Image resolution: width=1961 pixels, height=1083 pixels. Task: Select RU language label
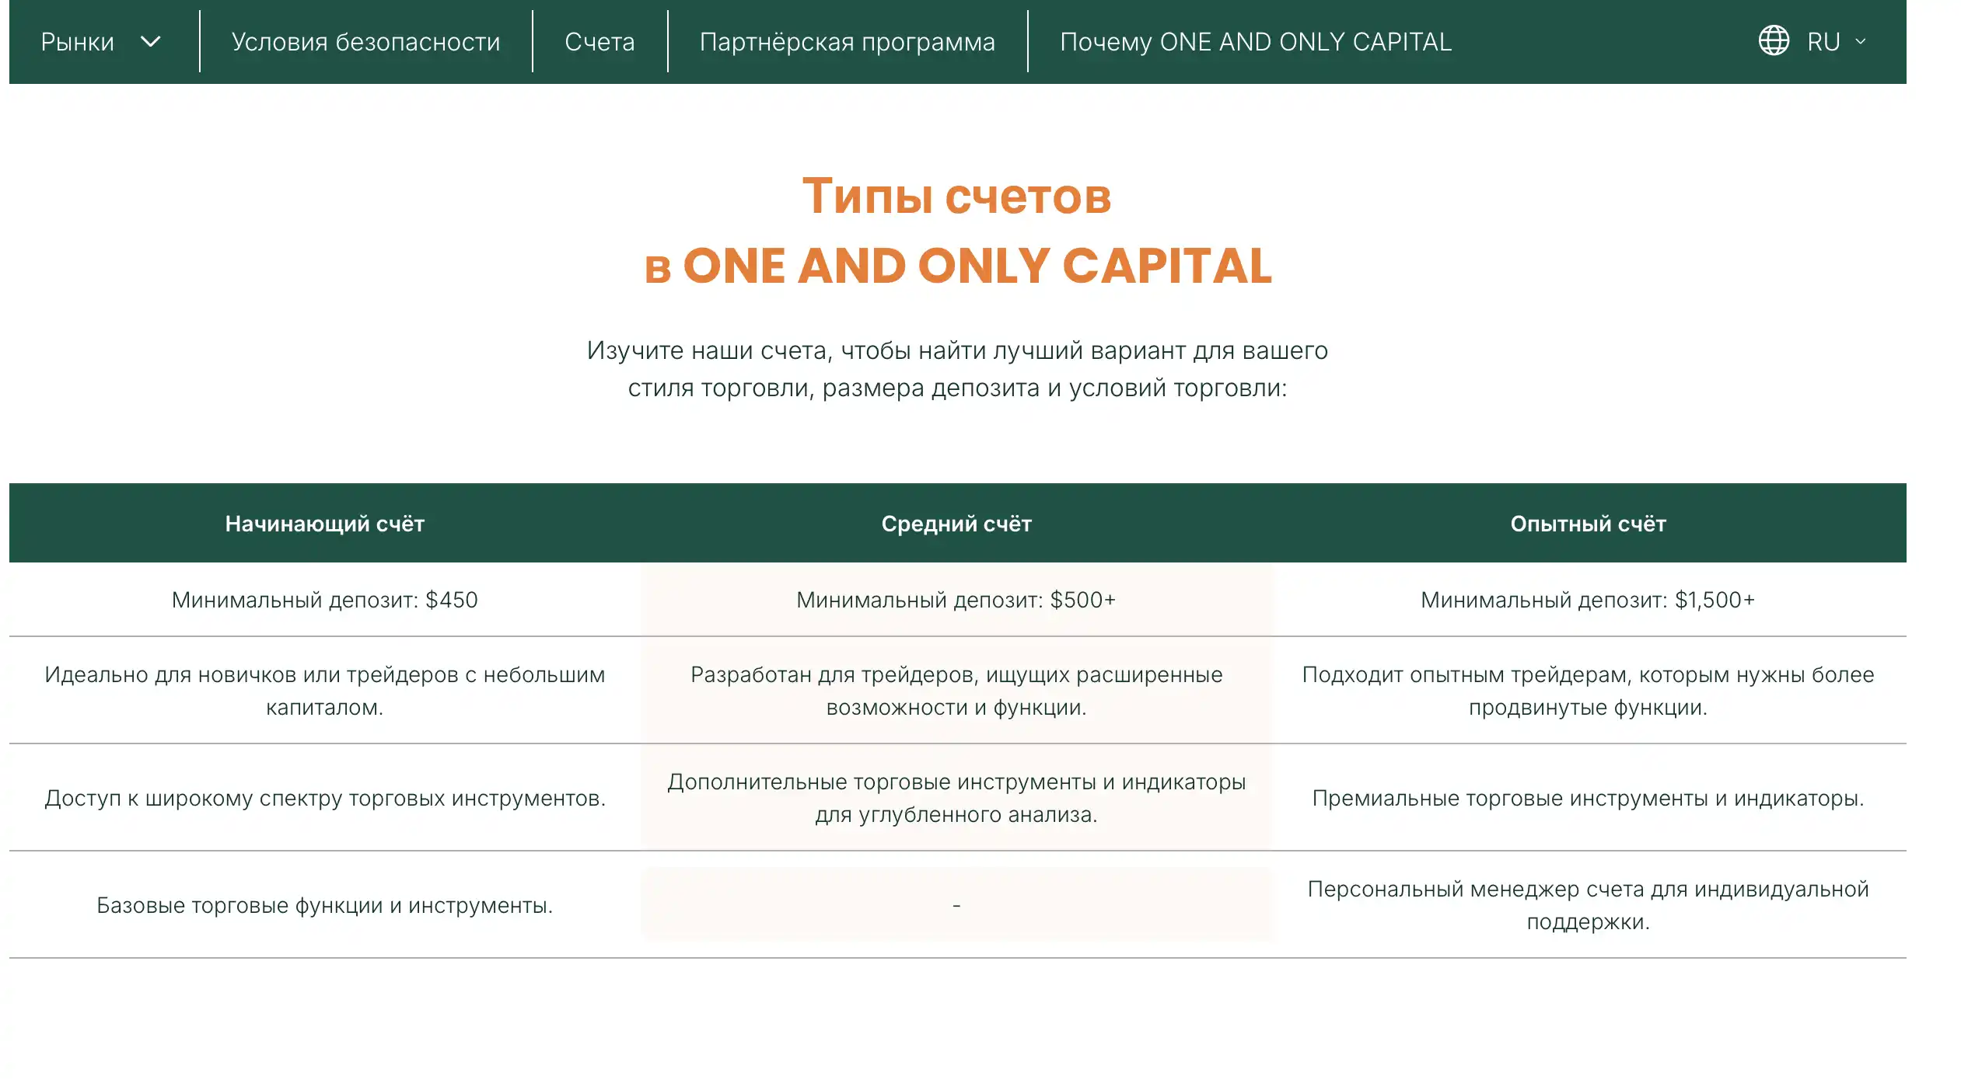coord(1823,42)
